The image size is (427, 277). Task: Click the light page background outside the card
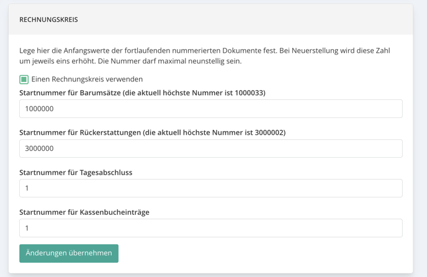pos(420,136)
